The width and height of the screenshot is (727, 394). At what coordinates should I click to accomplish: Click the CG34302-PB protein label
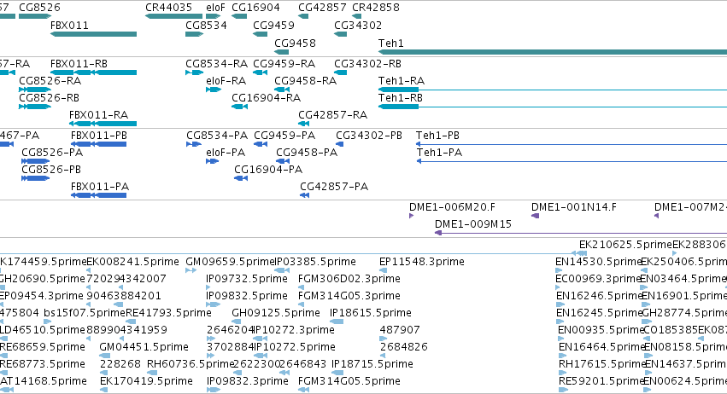pos(369,136)
